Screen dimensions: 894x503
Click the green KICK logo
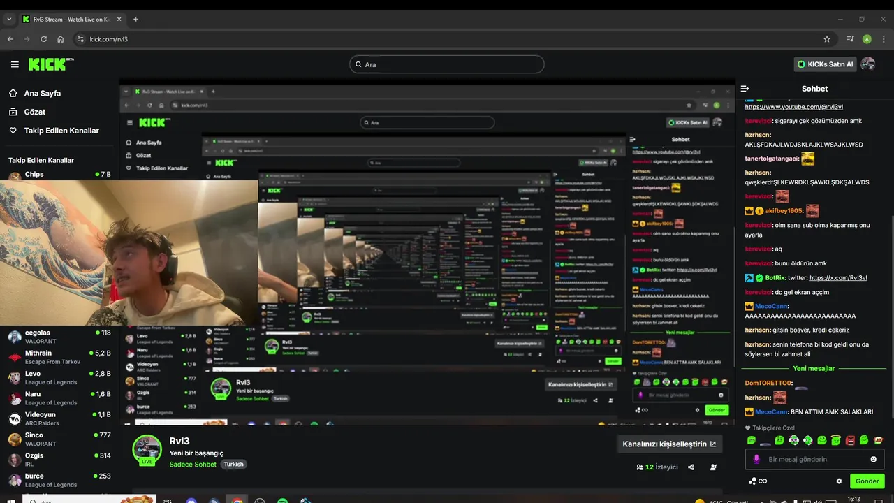(50, 64)
